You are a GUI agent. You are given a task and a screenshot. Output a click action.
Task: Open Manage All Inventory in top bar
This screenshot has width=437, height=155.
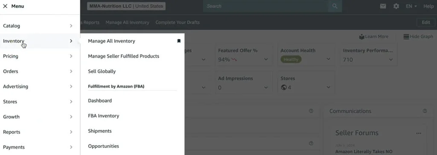(x=127, y=23)
